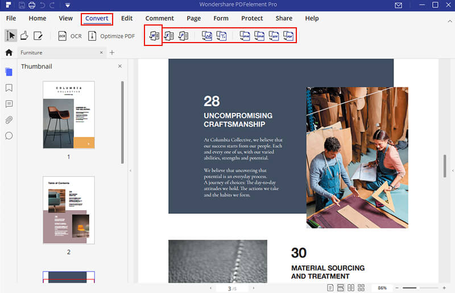Click the To Excel convert icon
Image resolution: width=455 pixels, height=293 pixels.
point(169,36)
